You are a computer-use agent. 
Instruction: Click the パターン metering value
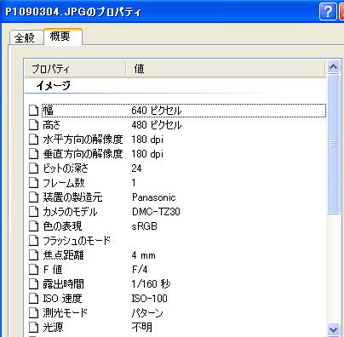147,313
